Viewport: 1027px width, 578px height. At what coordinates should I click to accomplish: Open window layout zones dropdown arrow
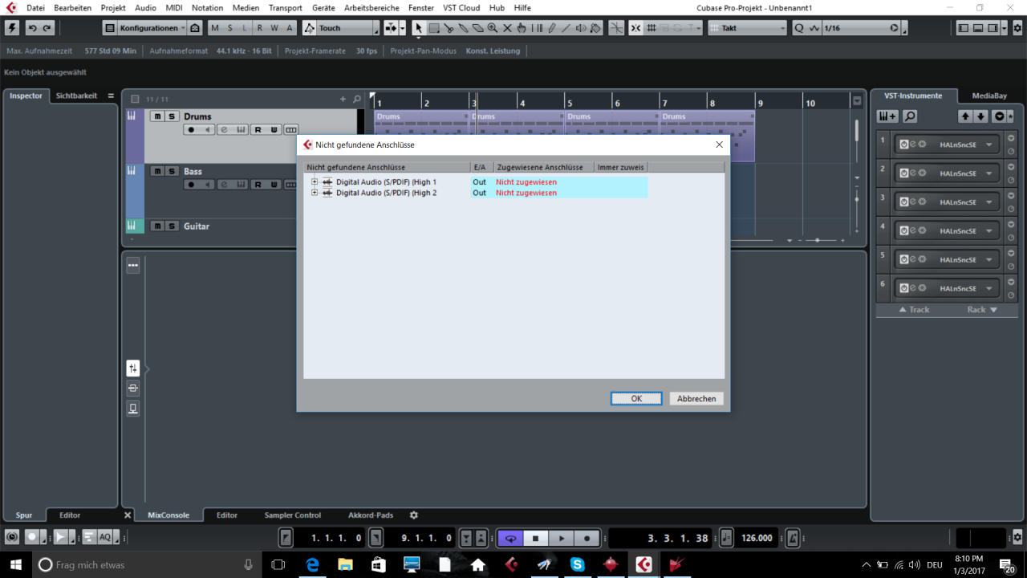point(1005,28)
